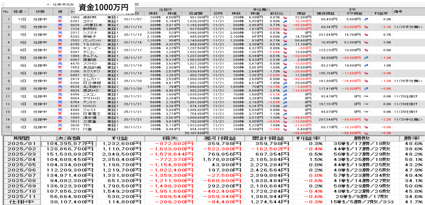Click the selected 104,395,877円 settlement cell
425x205 pixels.
[x=69, y=144]
